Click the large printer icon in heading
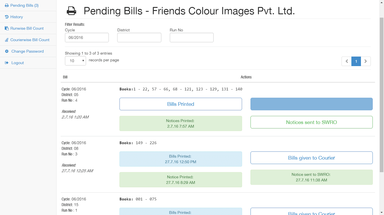 (71, 11)
